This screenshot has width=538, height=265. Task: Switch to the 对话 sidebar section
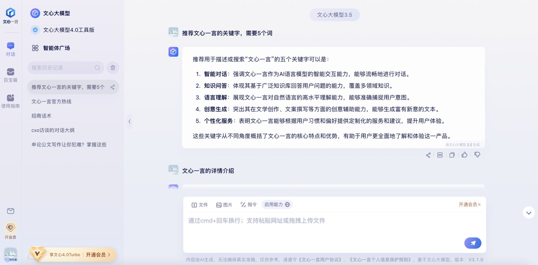[x=10, y=49]
